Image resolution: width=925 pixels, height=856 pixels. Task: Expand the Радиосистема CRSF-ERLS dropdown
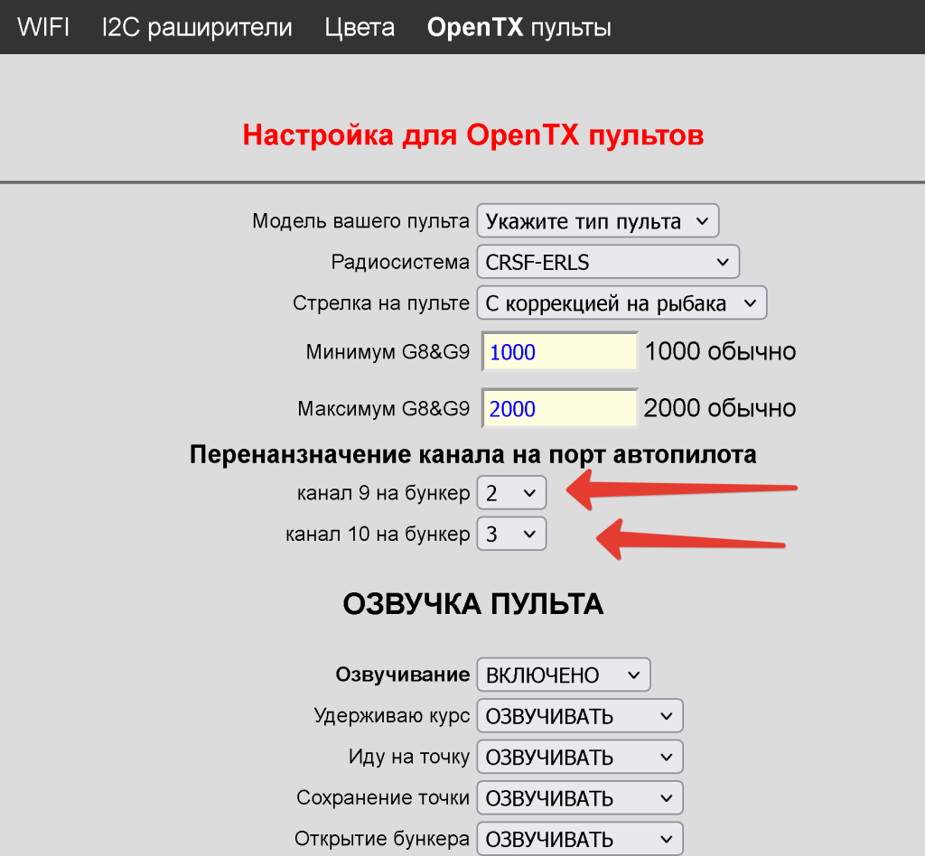tap(608, 262)
